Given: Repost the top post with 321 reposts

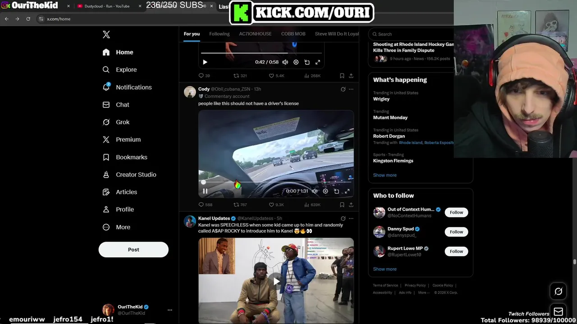Looking at the screenshot, I should [240, 76].
